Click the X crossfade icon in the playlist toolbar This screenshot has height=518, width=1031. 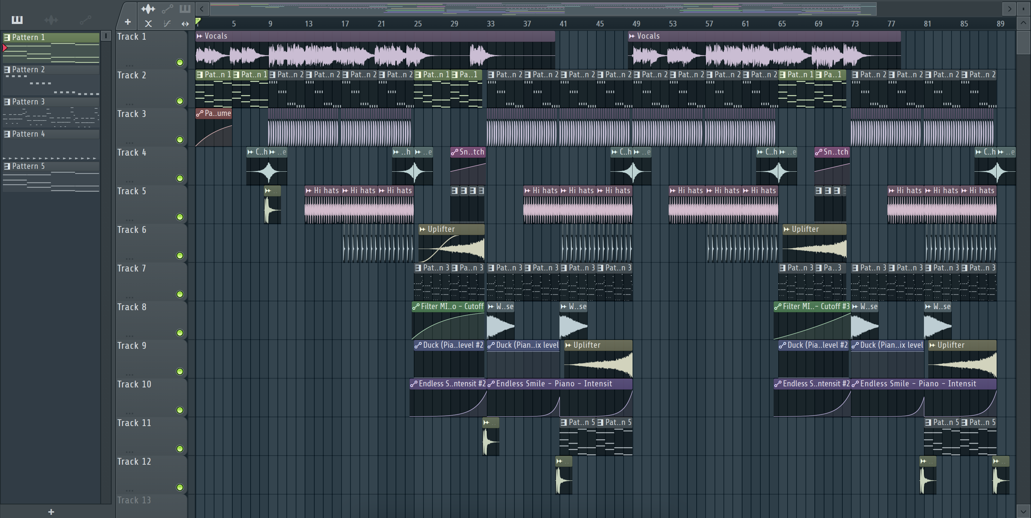pos(148,24)
